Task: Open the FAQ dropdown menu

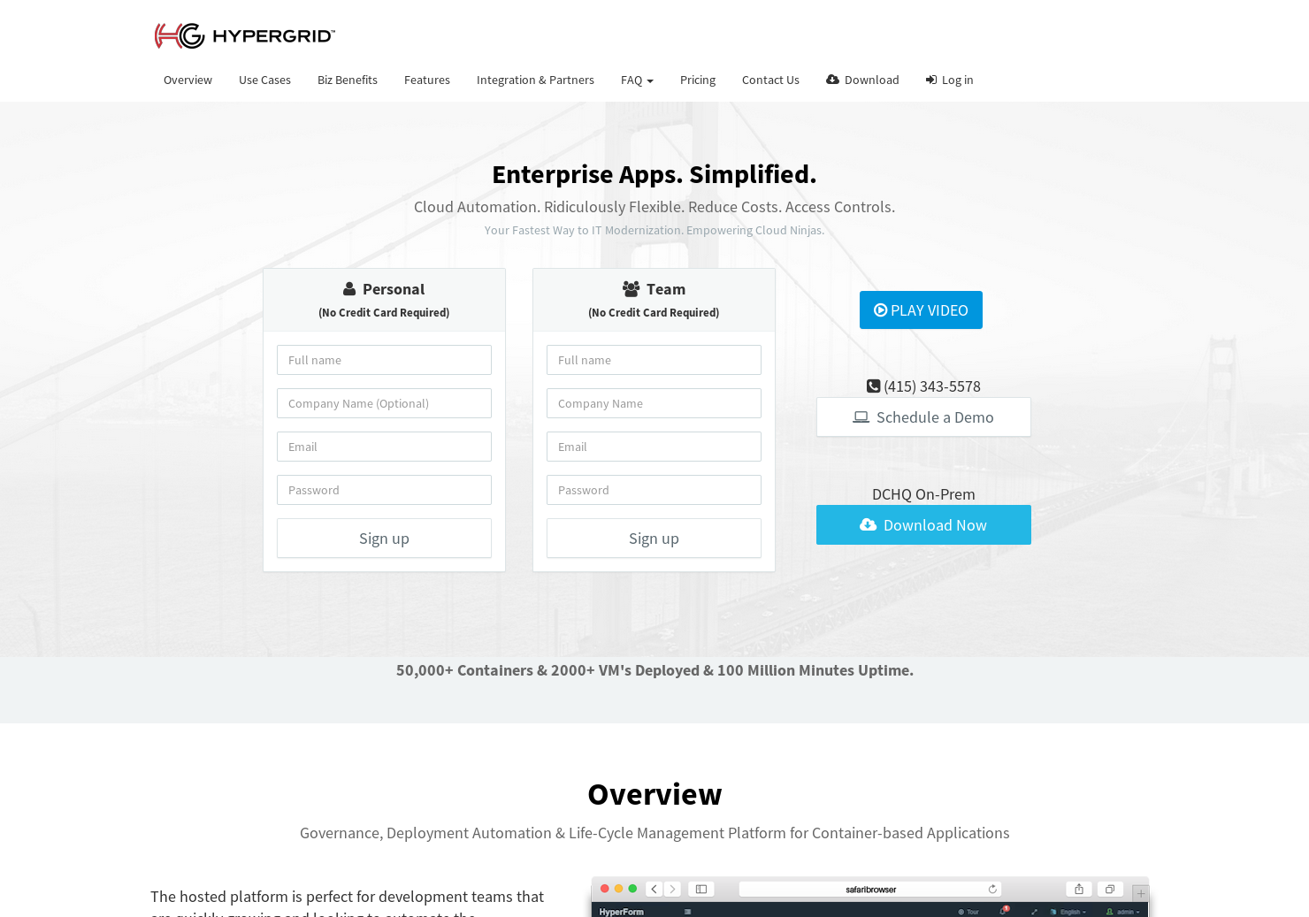Action: [637, 80]
